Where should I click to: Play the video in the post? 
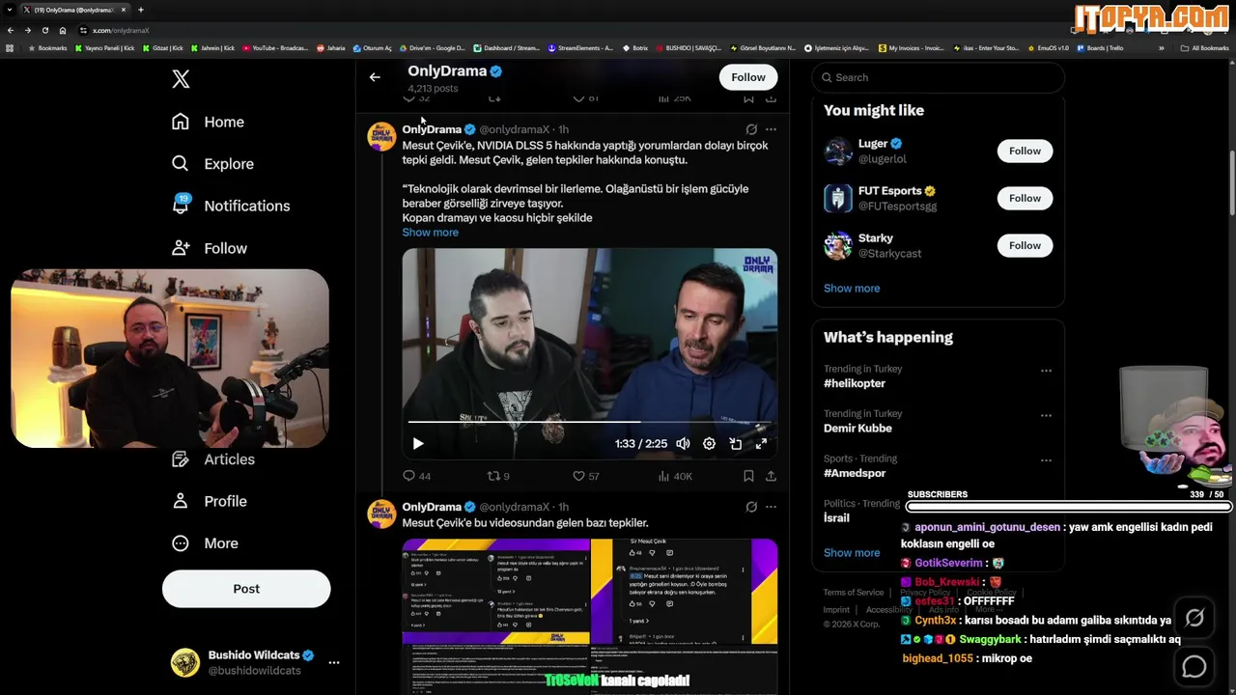[418, 444]
